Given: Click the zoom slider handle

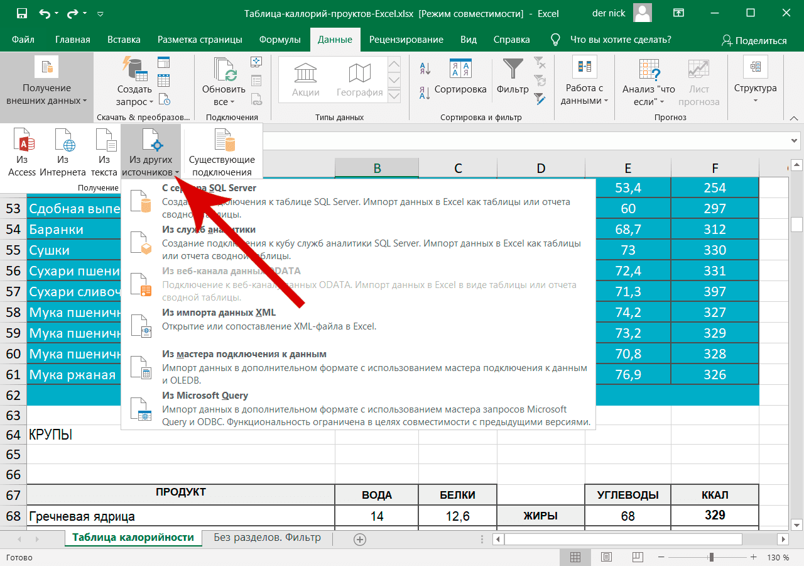Looking at the screenshot, I should click(x=711, y=557).
